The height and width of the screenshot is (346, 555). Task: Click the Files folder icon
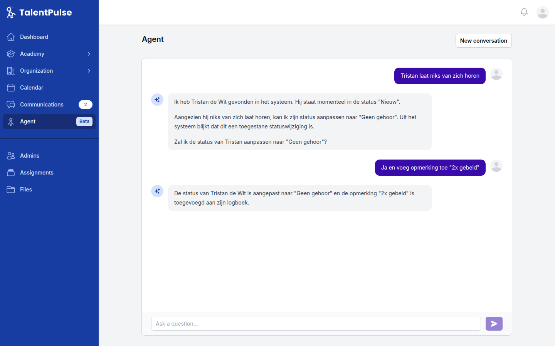[11, 190]
